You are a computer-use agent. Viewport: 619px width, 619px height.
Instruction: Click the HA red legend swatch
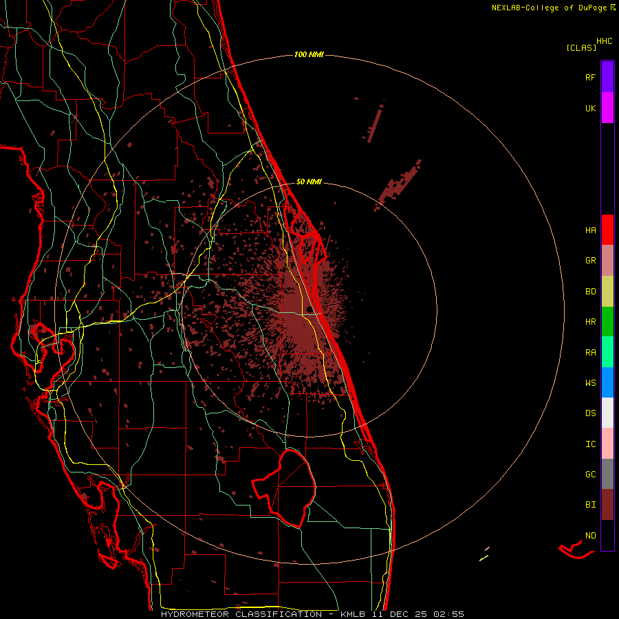click(x=607, y=230)
